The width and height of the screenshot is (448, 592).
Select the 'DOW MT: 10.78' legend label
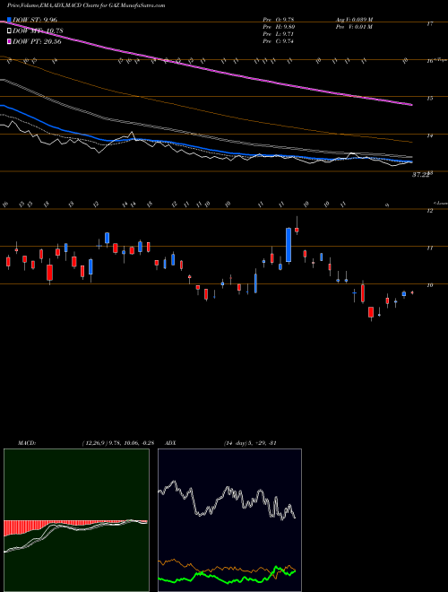[38, 30]
